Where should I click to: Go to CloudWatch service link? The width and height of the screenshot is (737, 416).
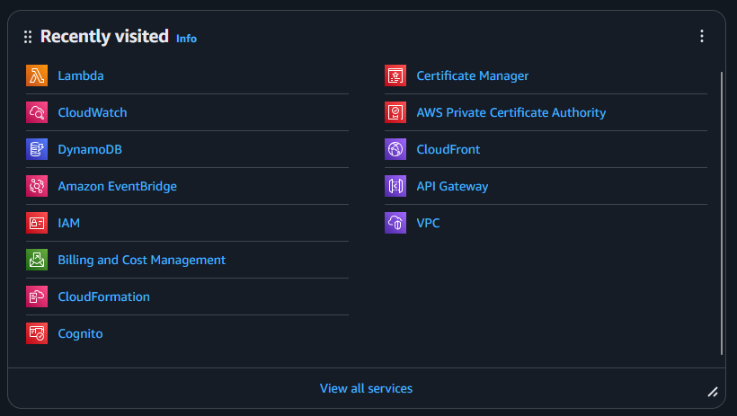point(93,112)
